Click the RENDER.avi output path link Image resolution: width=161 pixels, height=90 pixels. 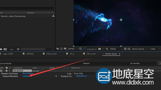point(82,76)
